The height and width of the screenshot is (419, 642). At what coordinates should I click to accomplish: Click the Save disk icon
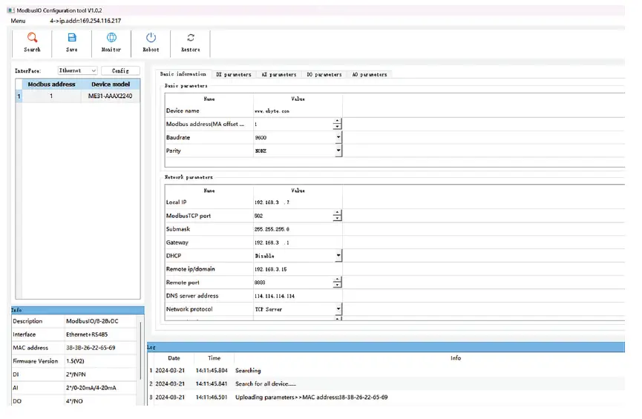(72, 38)
